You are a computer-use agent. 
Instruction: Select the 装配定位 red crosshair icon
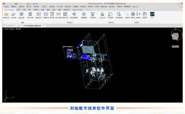click(38, 14)
